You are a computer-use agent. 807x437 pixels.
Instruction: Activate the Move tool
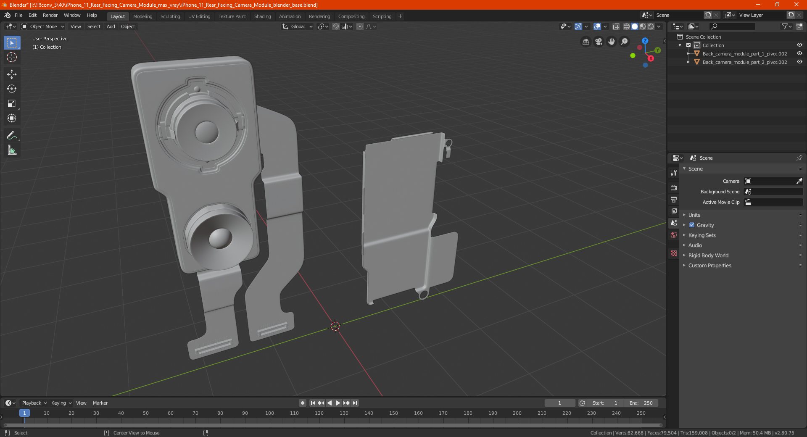[x=12, y=74]
